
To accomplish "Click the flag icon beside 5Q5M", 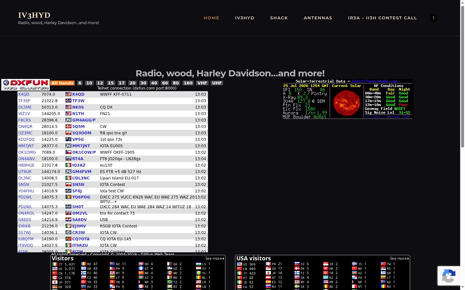I will coord(68,127).
